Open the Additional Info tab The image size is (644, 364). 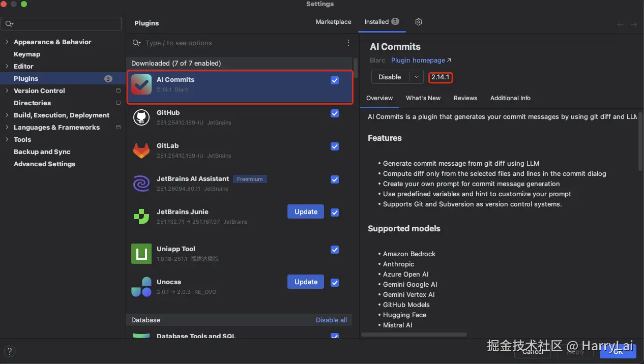pyautogui.click(x=510, y=98)
